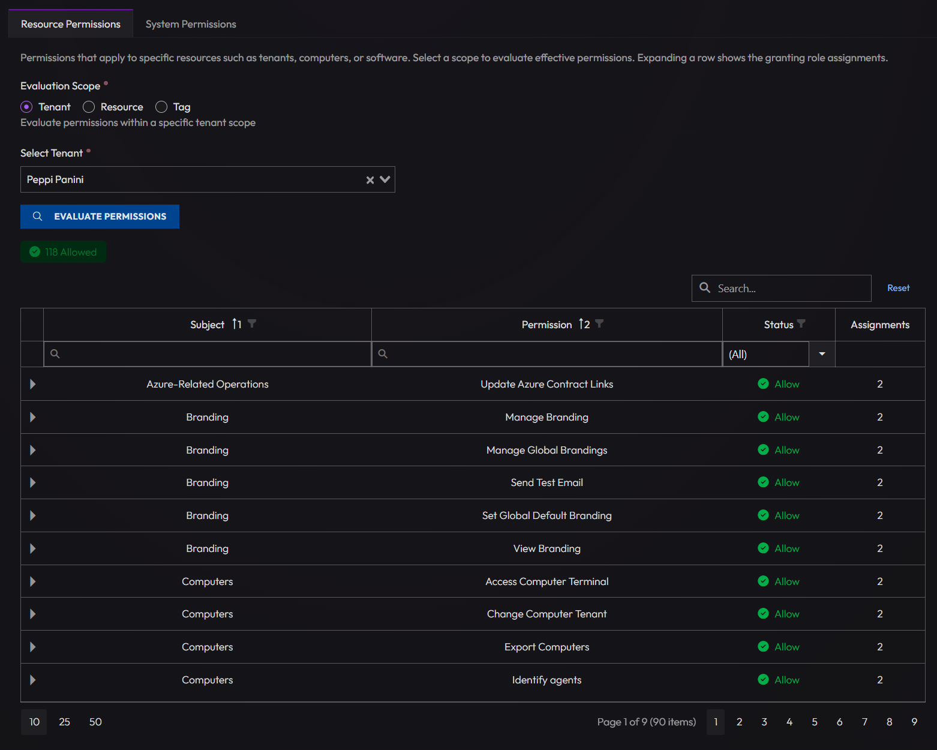Click the Subject column filter icon
The height and width of the screenshot is (750, 937).
pyautogui.click(x=252, y=324)
